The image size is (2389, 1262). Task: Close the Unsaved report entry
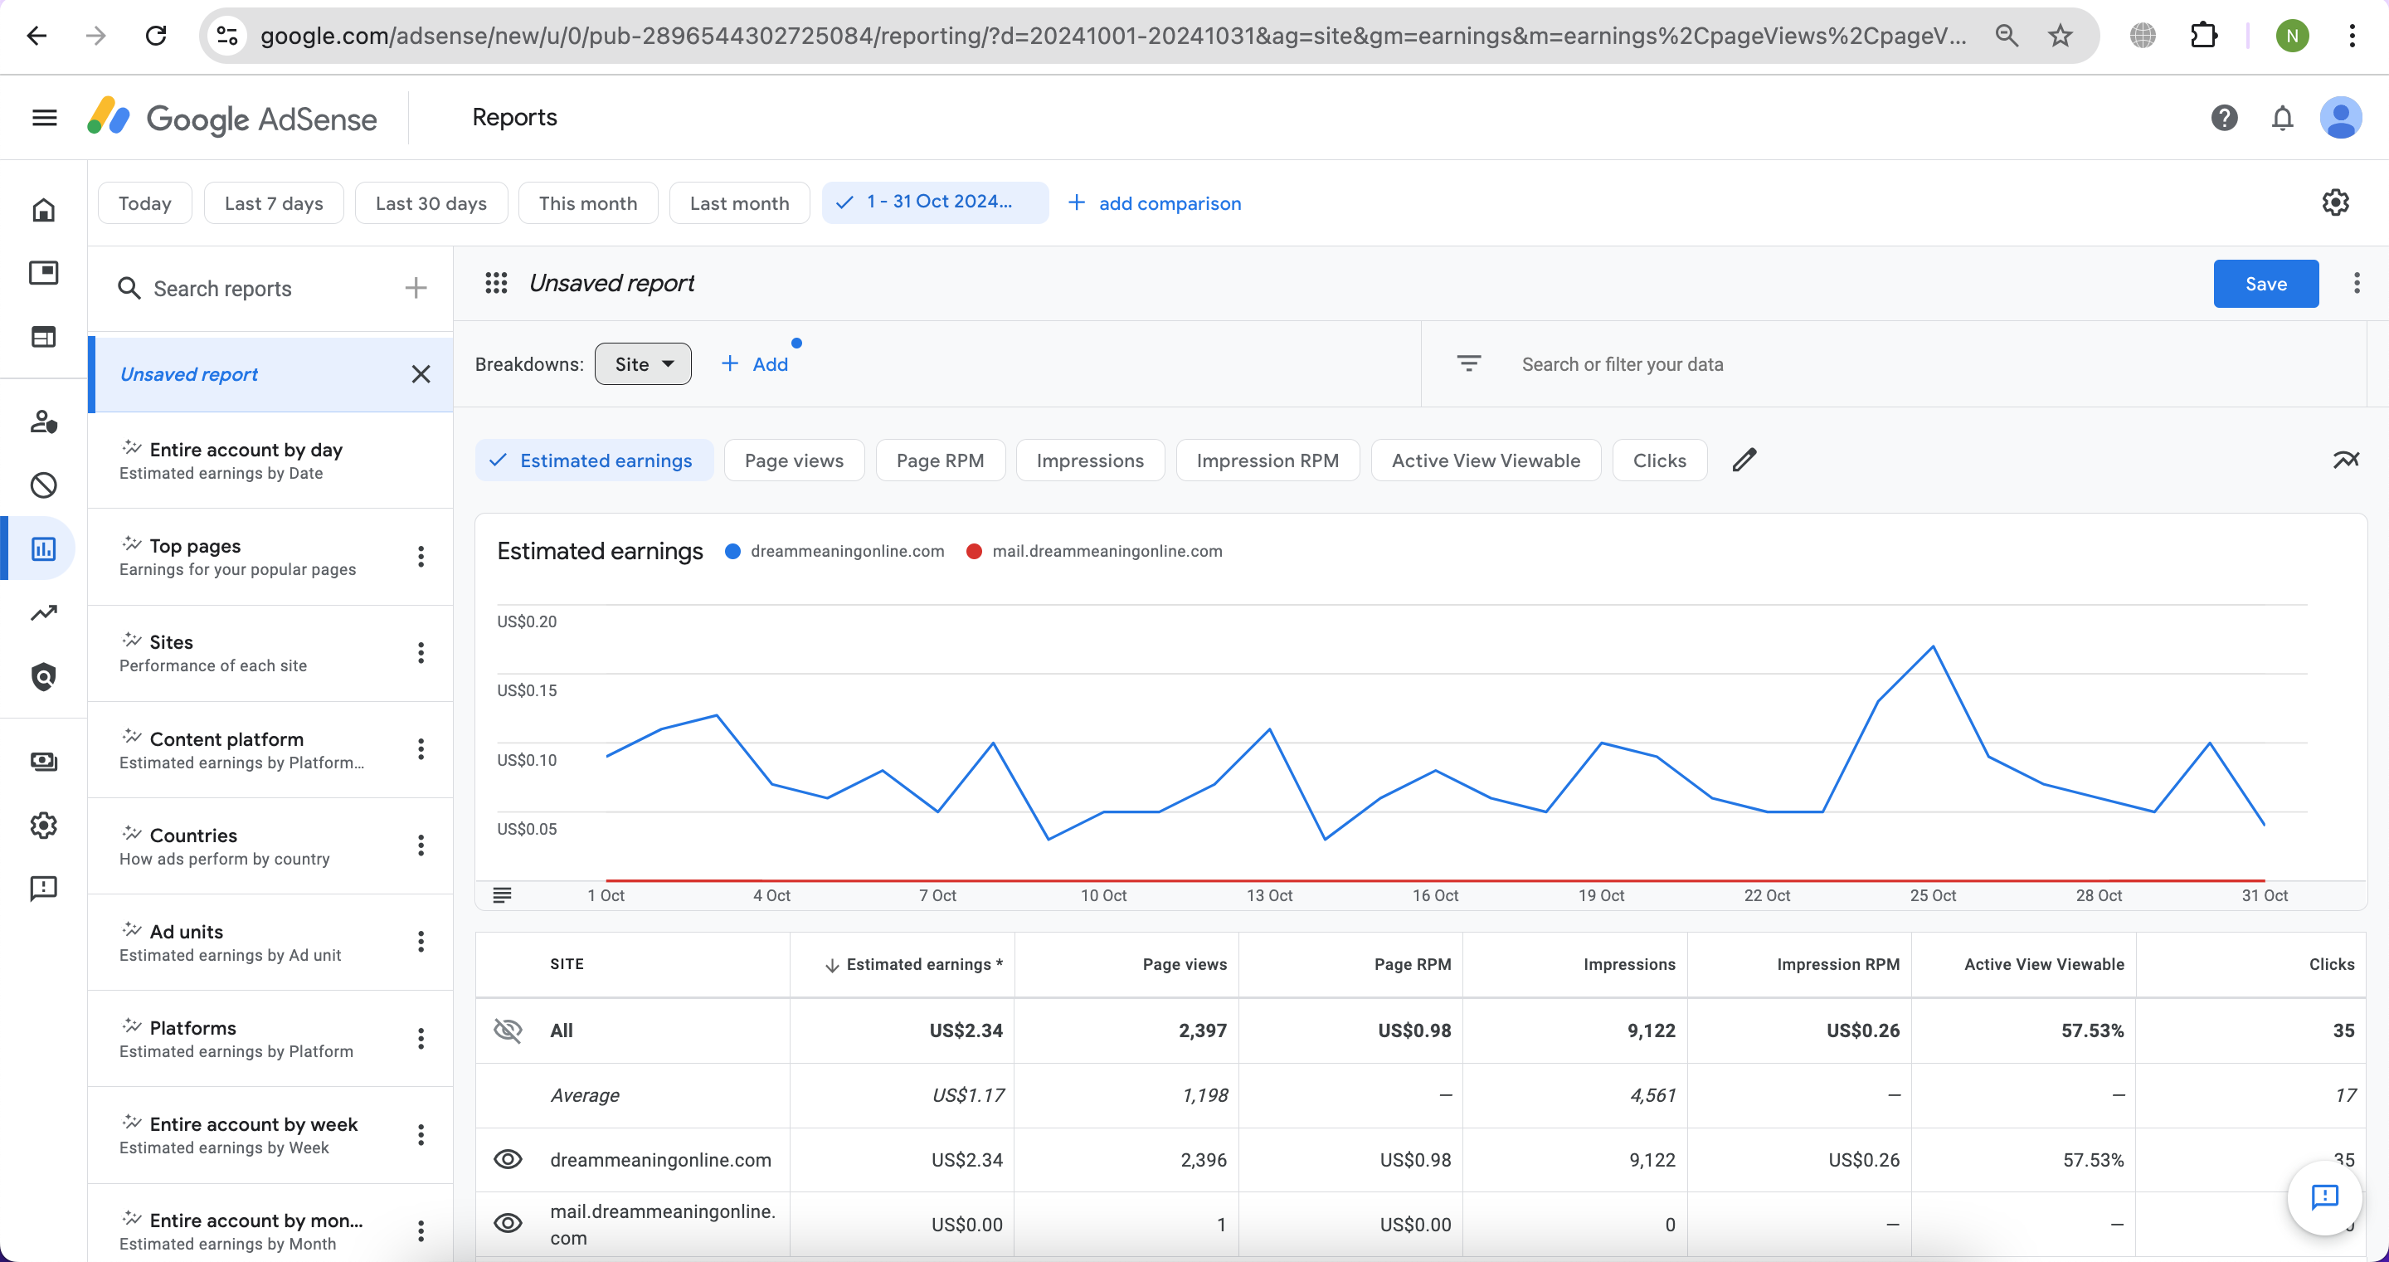[x=421, y=374]
